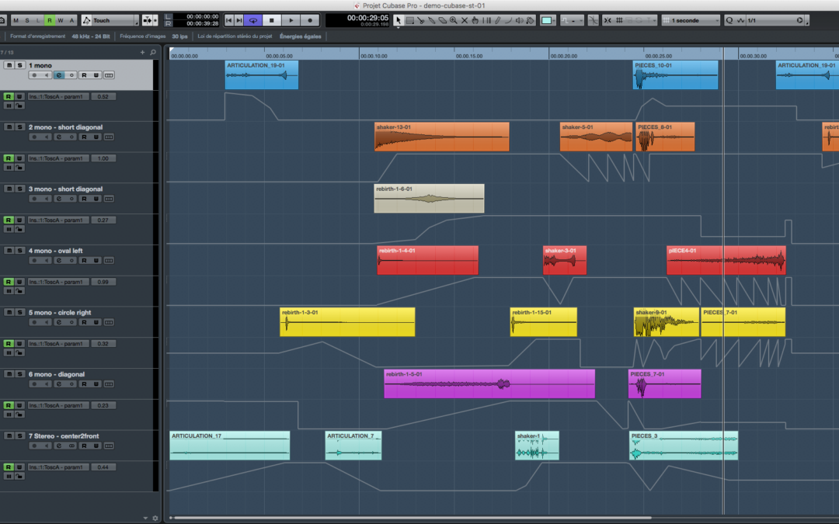Click Go to Previous Marker transport button

point(229,20)
